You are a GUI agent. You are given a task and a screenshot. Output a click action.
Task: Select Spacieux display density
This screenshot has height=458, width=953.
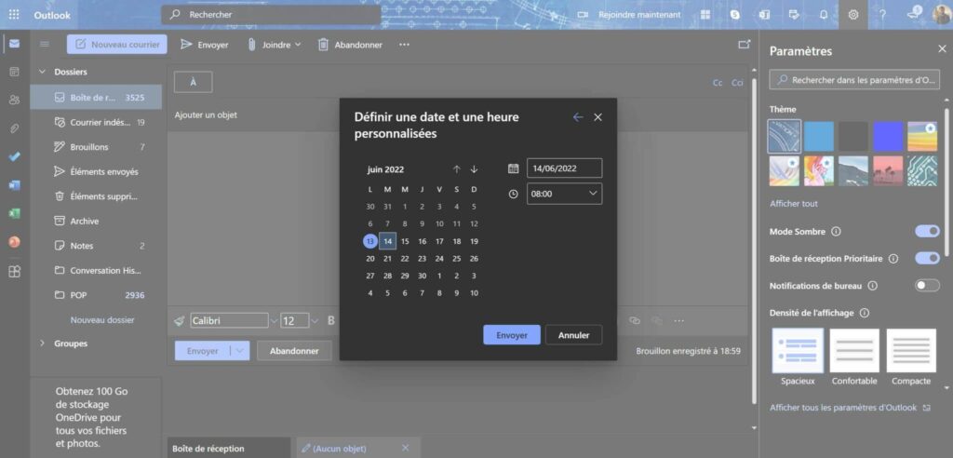pos(798,357)
